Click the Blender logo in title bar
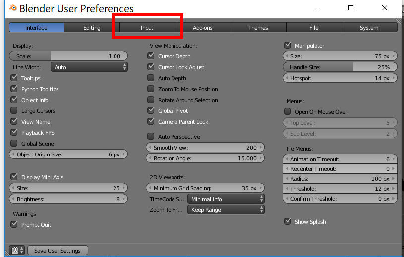404x257 pixels. pyautogui.click(x=12, y=8)
